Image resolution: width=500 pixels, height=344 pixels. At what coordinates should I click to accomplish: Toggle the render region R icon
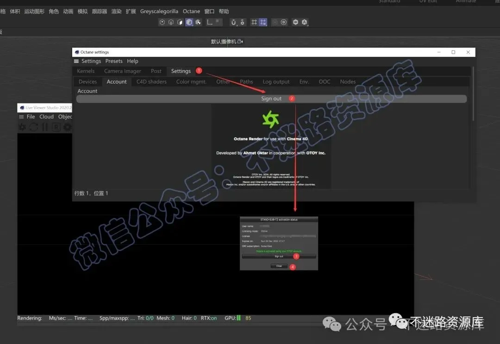56,127
